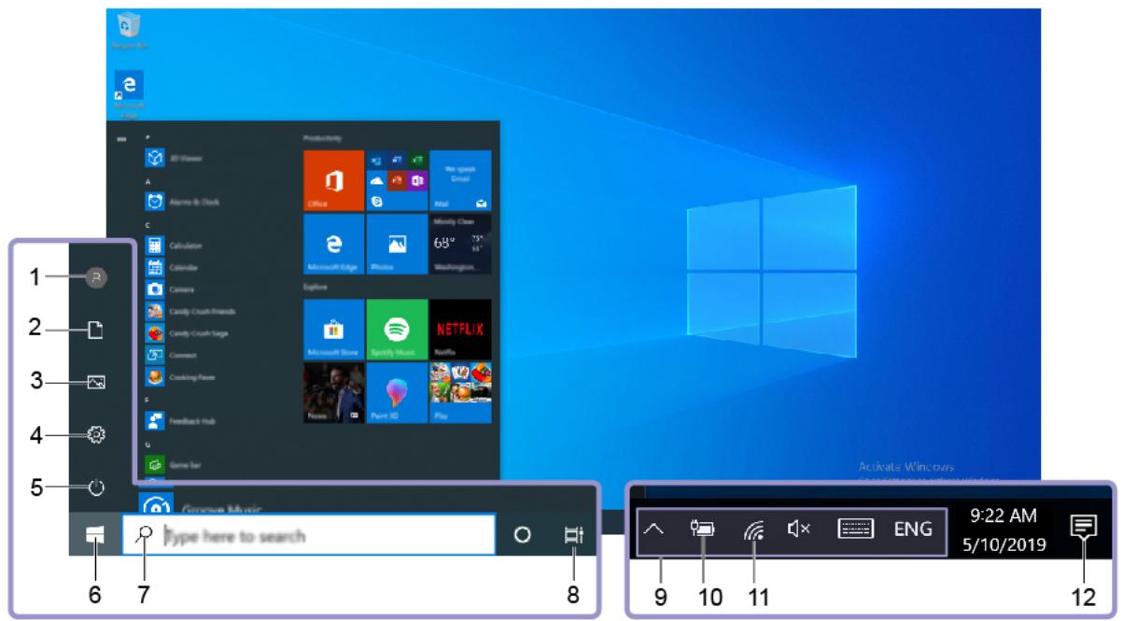Image resolution: width=1123 pixels, height=621 pixels.
Task: Launch Camera from app list
Action: click(170, 289)
